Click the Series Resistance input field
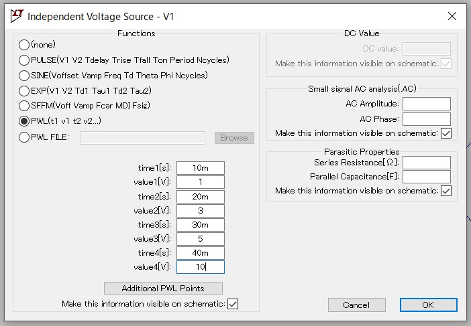Image resolution: width=471 pixels, height=326 pixels. (x=427, y=163)
